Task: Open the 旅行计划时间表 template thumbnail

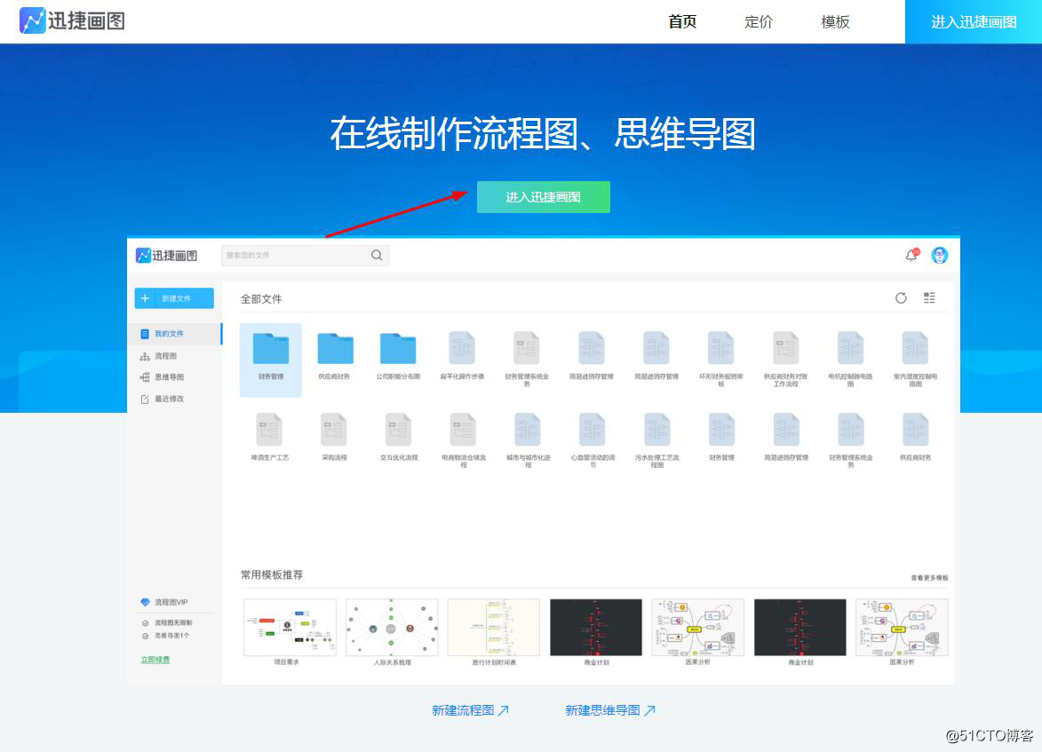Action: tap(494, 627)
